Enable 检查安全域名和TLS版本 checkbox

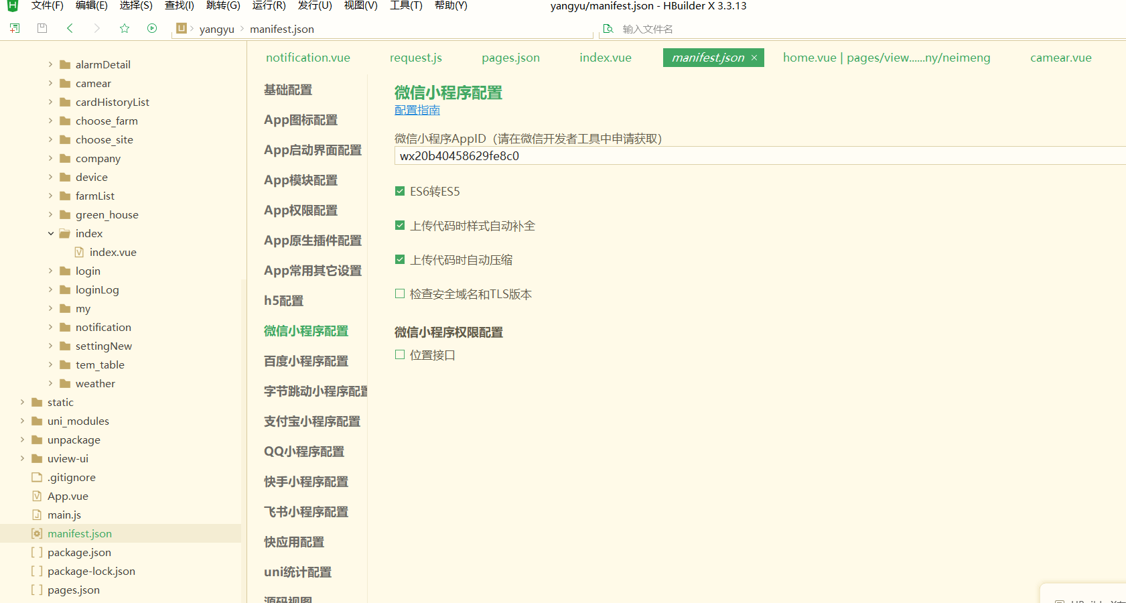pyautogui.click(x=400, y=293)
